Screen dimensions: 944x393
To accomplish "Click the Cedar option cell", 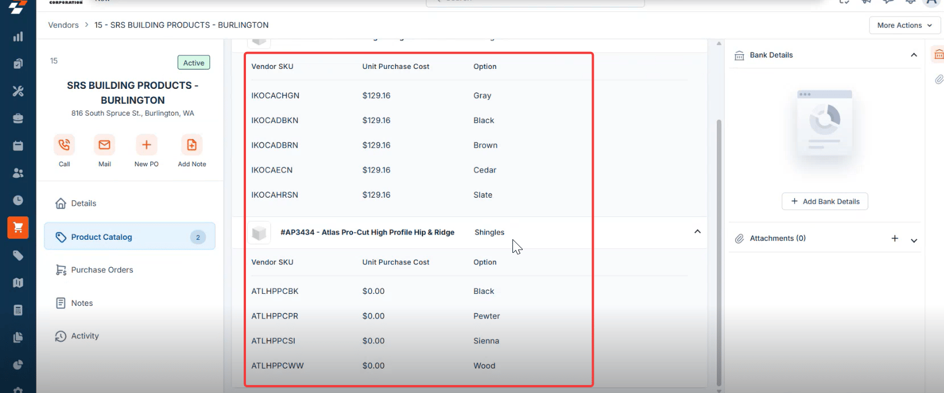I will pyautogui.click(x=485, y=170).
